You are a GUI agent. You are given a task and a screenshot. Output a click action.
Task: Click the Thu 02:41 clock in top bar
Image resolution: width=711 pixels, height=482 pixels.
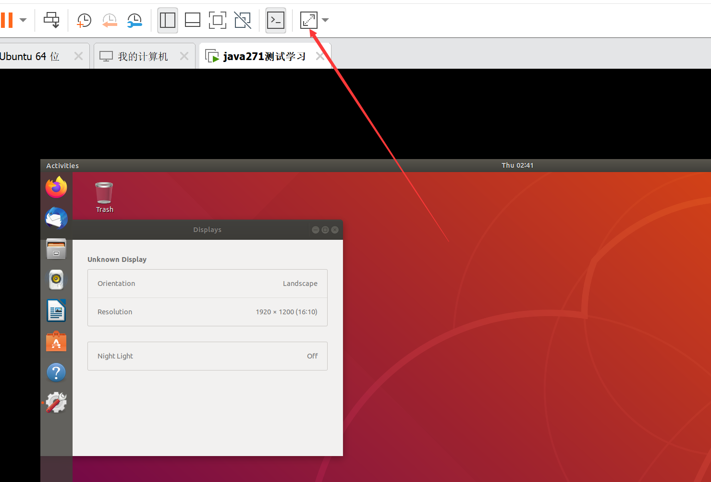coord(517,165)
